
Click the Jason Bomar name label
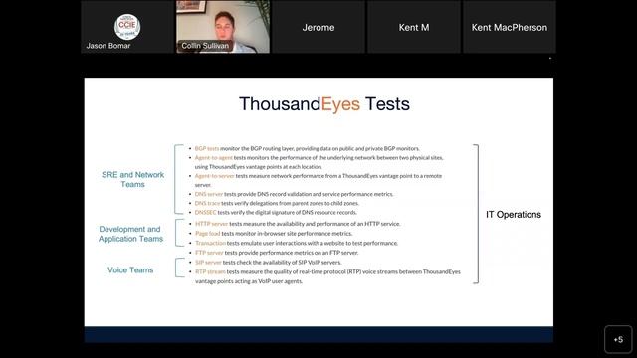click(108, 46)
